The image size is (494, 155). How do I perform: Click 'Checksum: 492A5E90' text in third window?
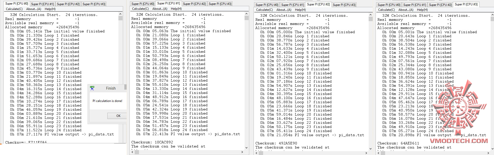click(276, 143)
